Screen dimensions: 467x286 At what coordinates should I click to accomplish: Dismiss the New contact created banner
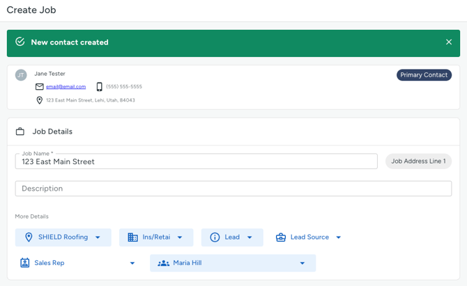(x=449, y=42)
